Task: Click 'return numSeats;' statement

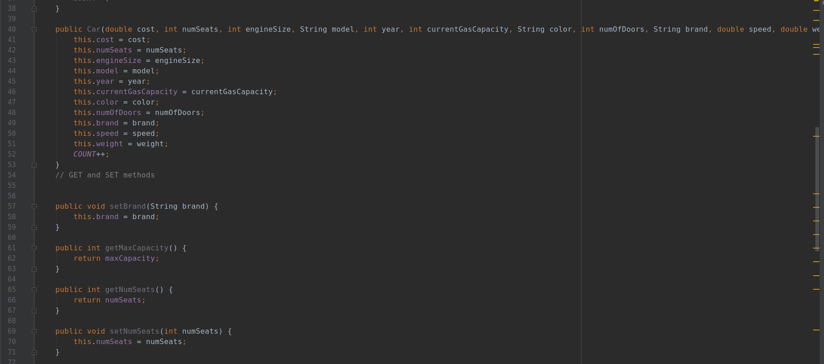Action: coord(109,300)
